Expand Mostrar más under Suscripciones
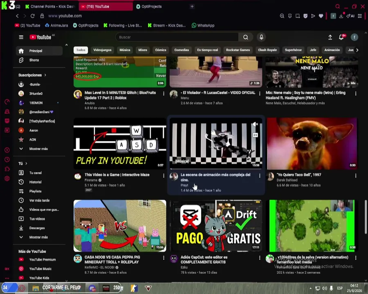This screenshot has width=368, height=294. click(x=39, y=149)
